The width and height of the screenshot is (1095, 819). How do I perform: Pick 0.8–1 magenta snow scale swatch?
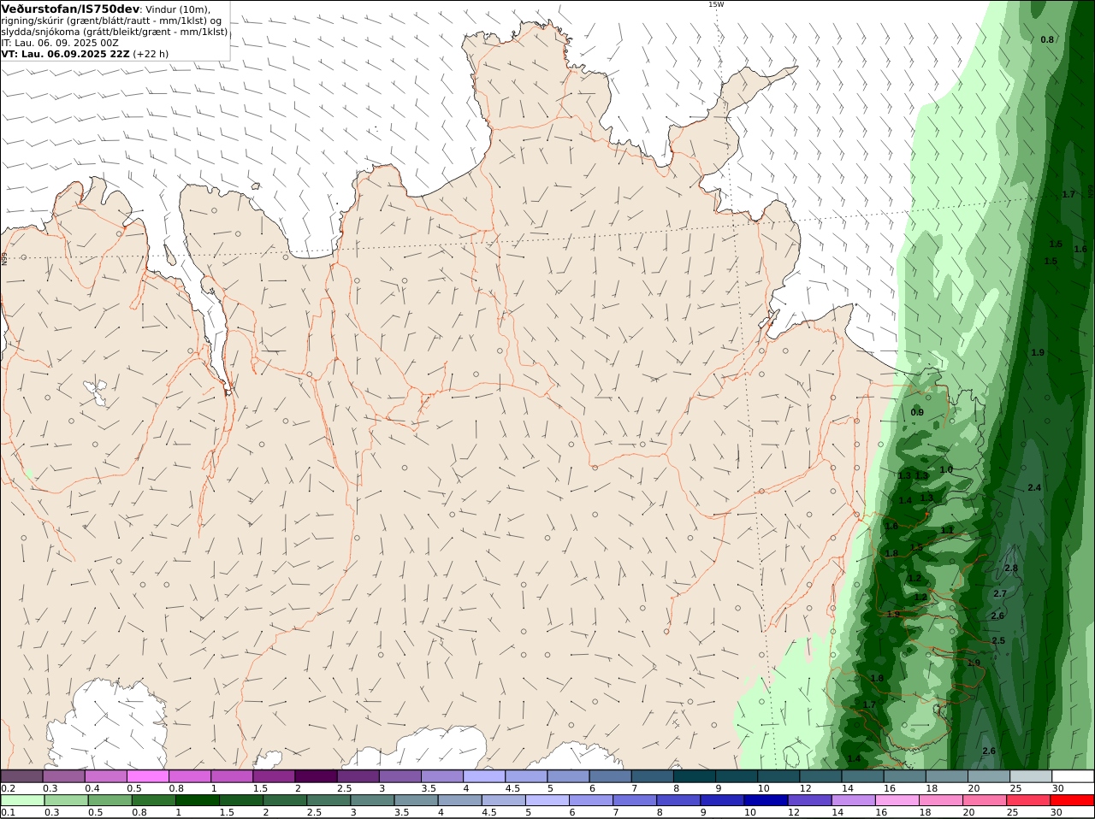191,775
